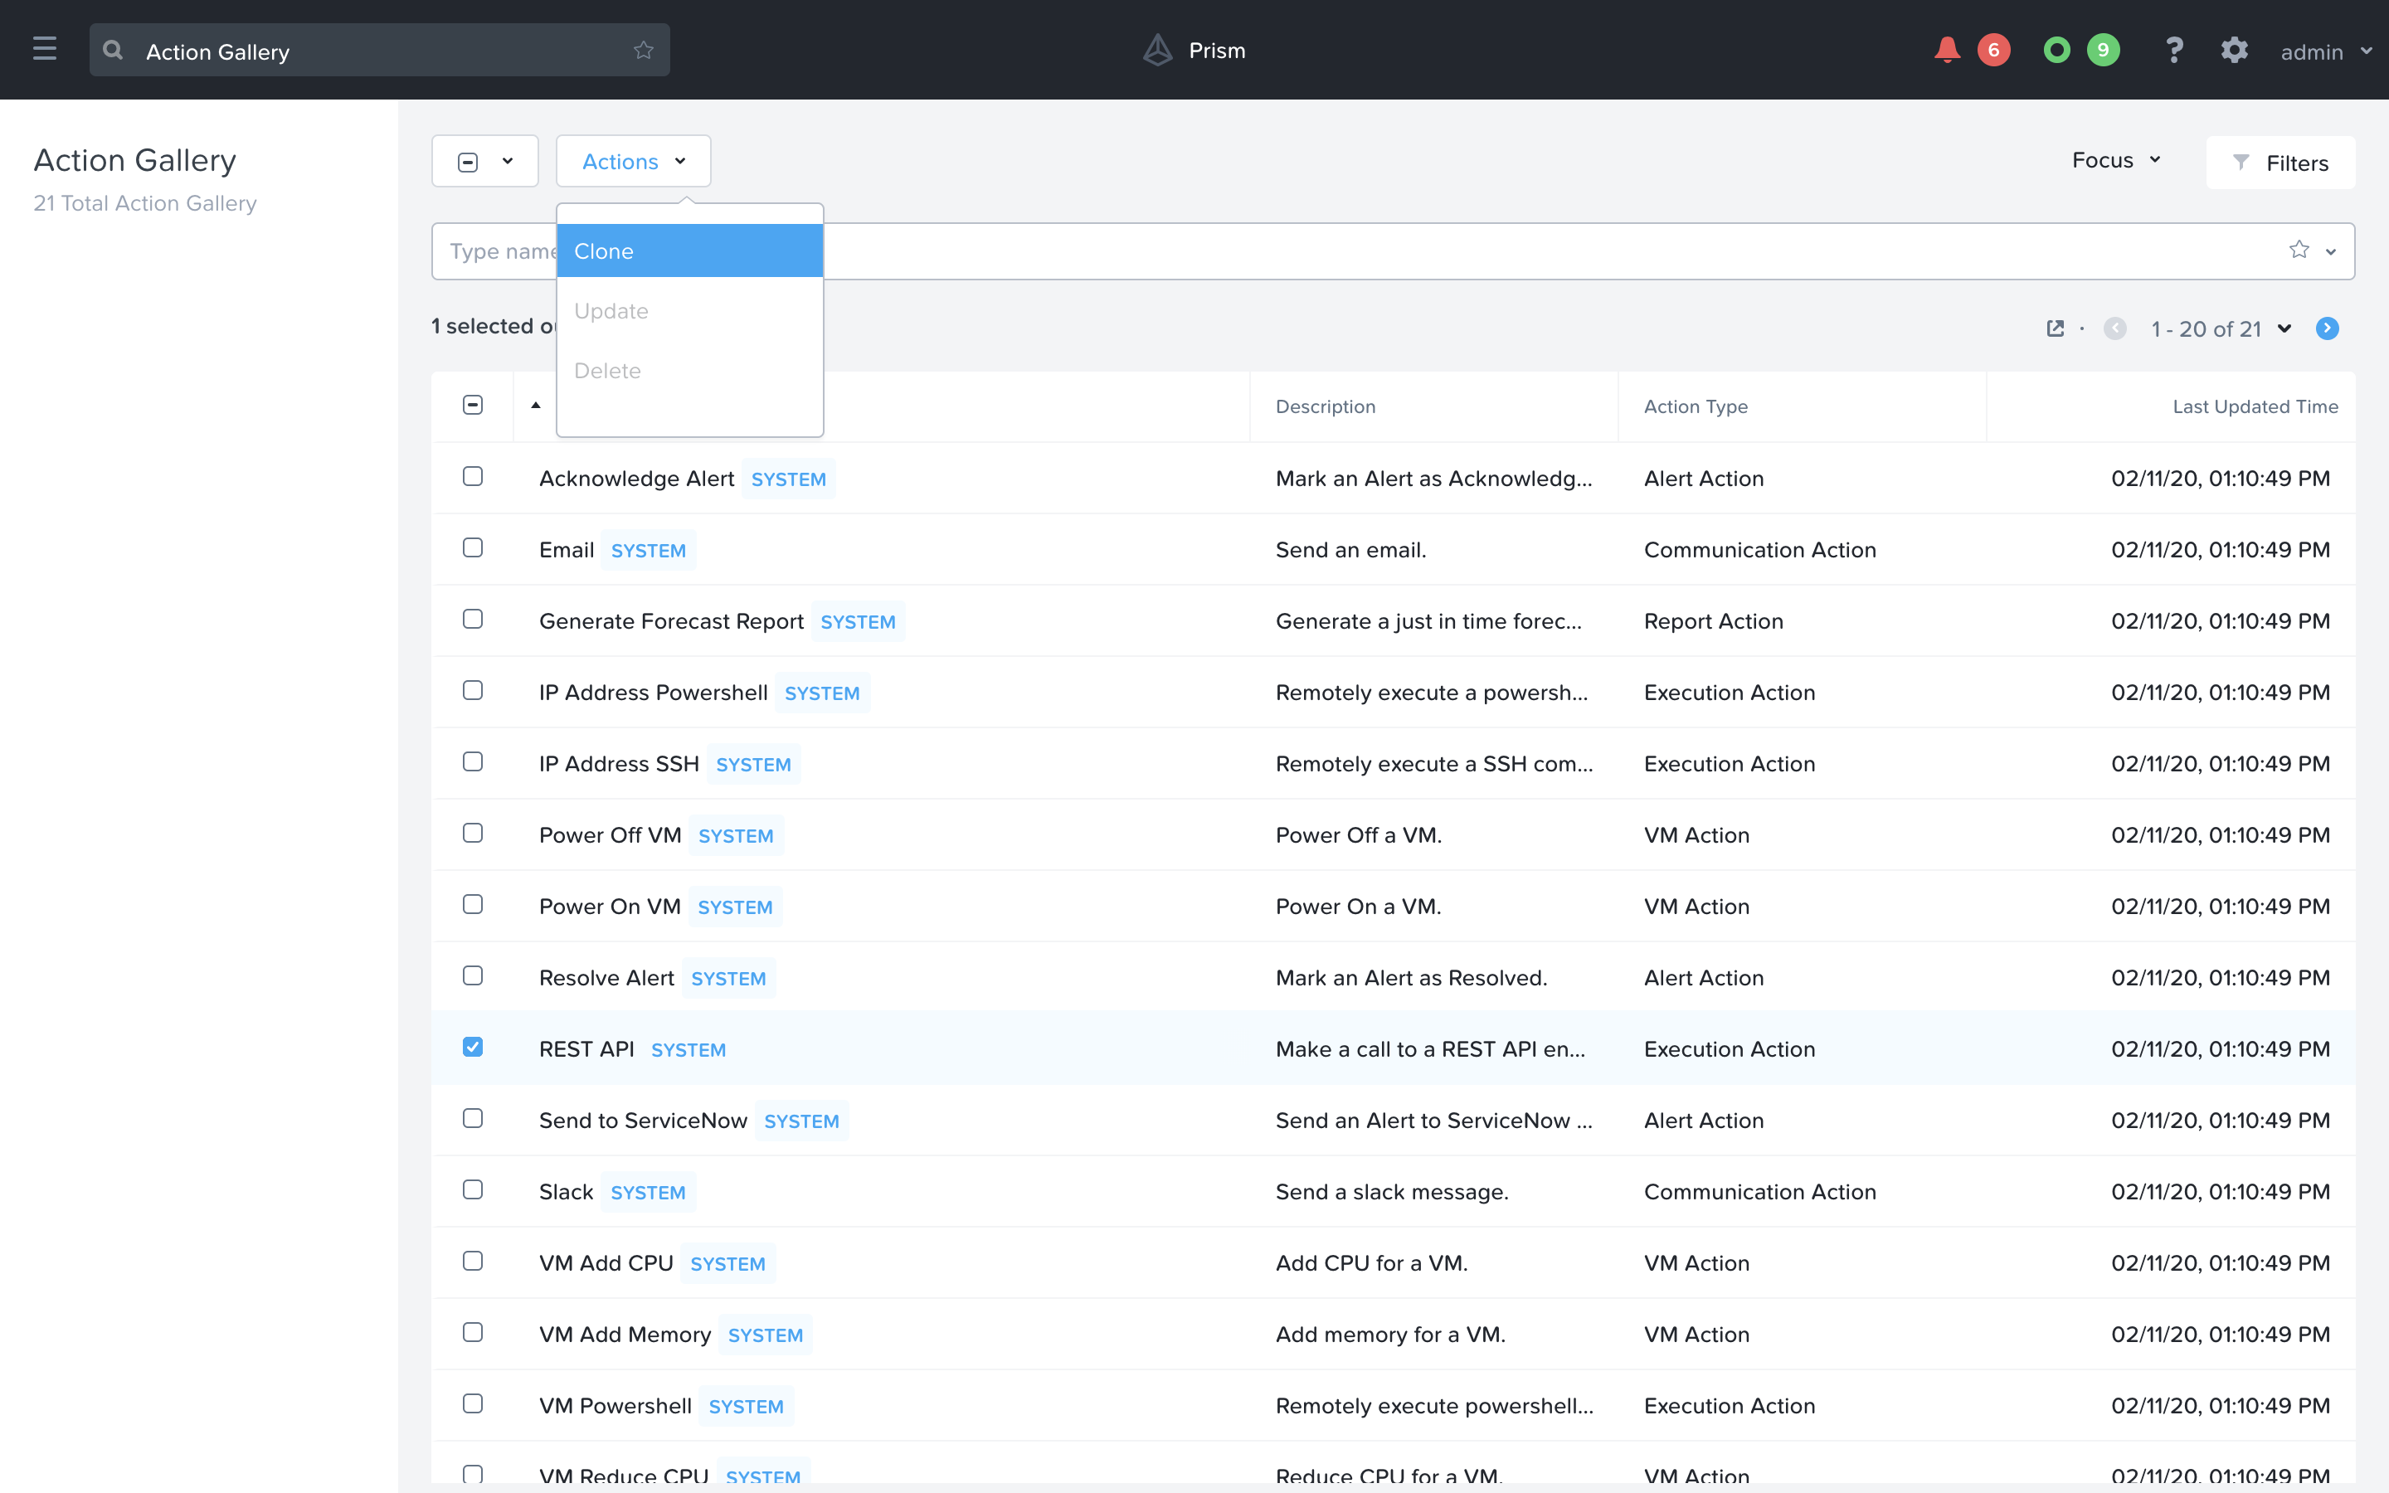This screenshot has width=2389, height=1493.
Task: Click the SYSTEM tag beside Email
Action: tap(648, 550)
